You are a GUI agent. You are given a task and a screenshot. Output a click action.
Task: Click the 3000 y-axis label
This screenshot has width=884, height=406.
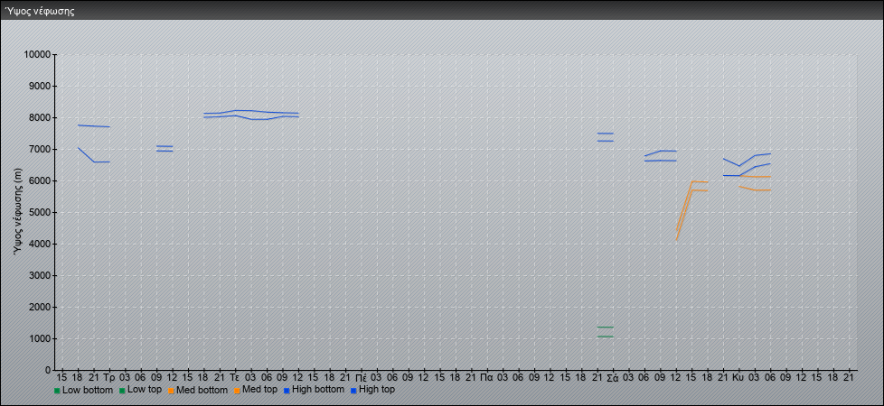pos(40,275)
